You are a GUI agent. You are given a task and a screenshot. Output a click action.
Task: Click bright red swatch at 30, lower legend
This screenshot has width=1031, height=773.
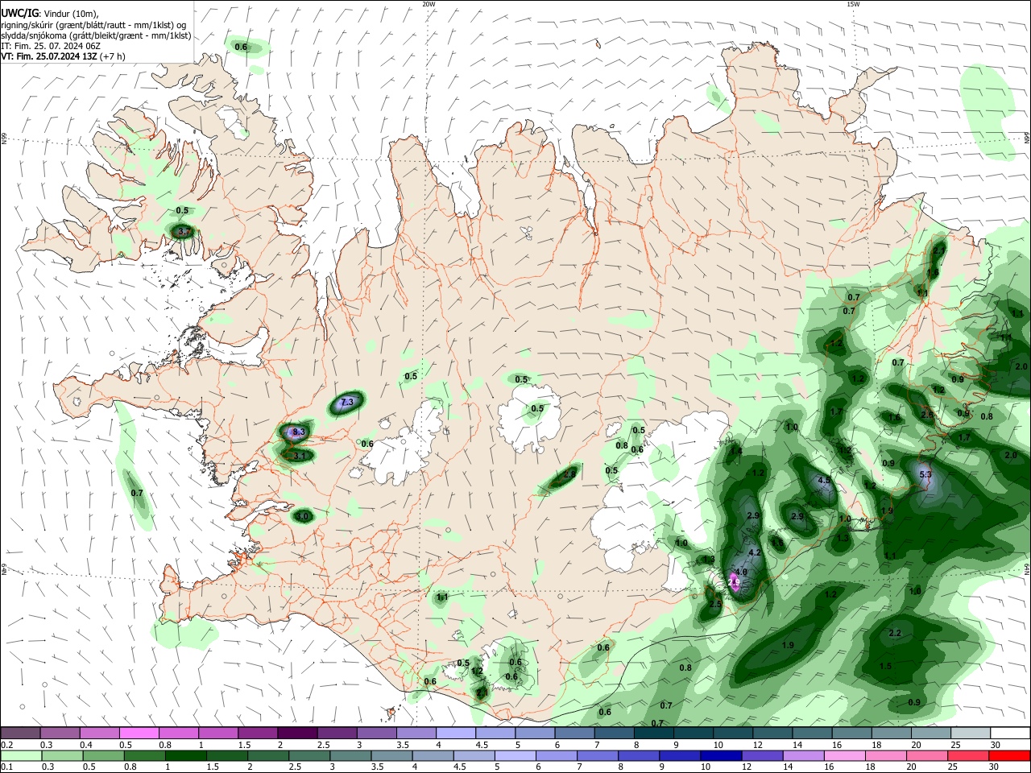tap(1010, 755)
